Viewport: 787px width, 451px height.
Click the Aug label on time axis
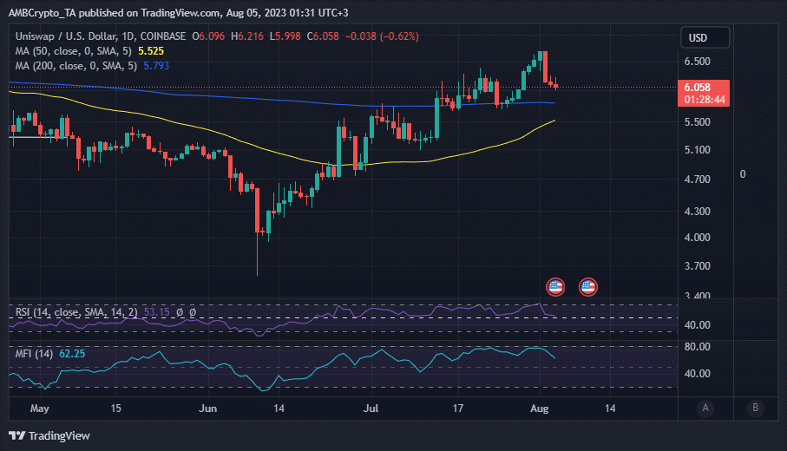(x=539, y=409)
